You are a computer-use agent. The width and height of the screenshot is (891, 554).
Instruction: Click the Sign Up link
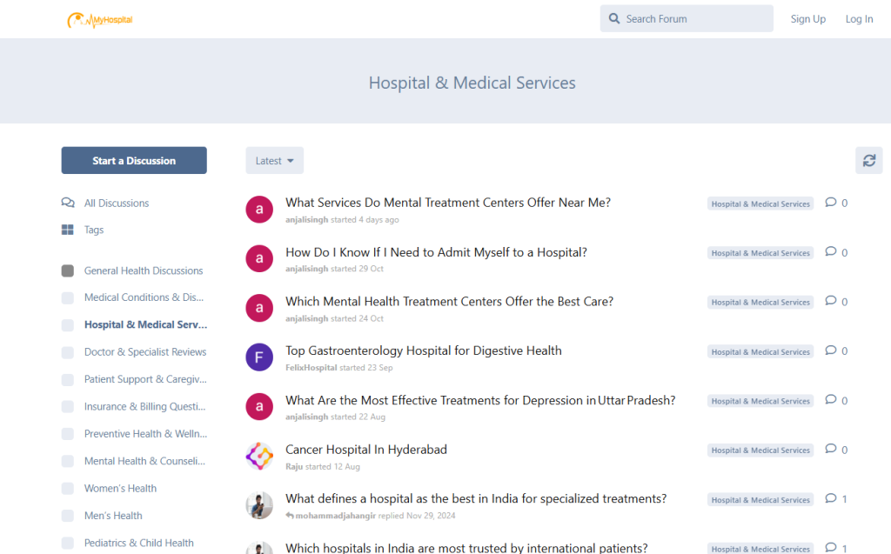tap(807, 19)
